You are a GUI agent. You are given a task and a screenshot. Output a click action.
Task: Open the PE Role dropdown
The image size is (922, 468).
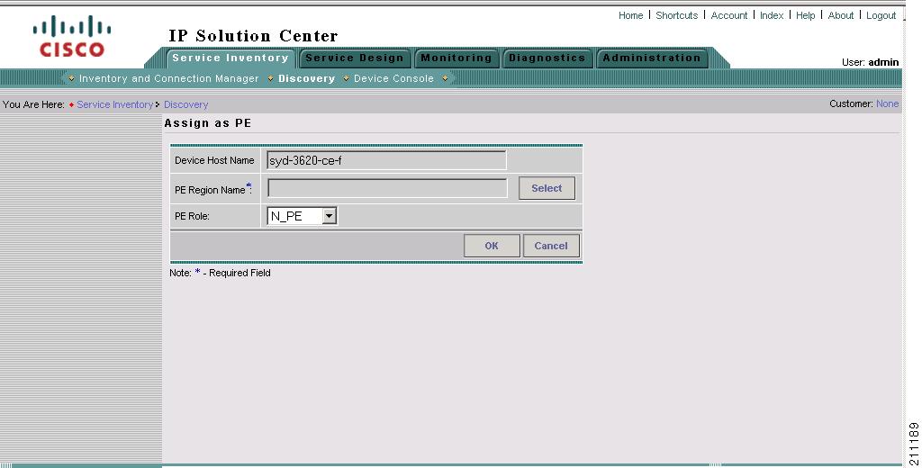(303, 216)
